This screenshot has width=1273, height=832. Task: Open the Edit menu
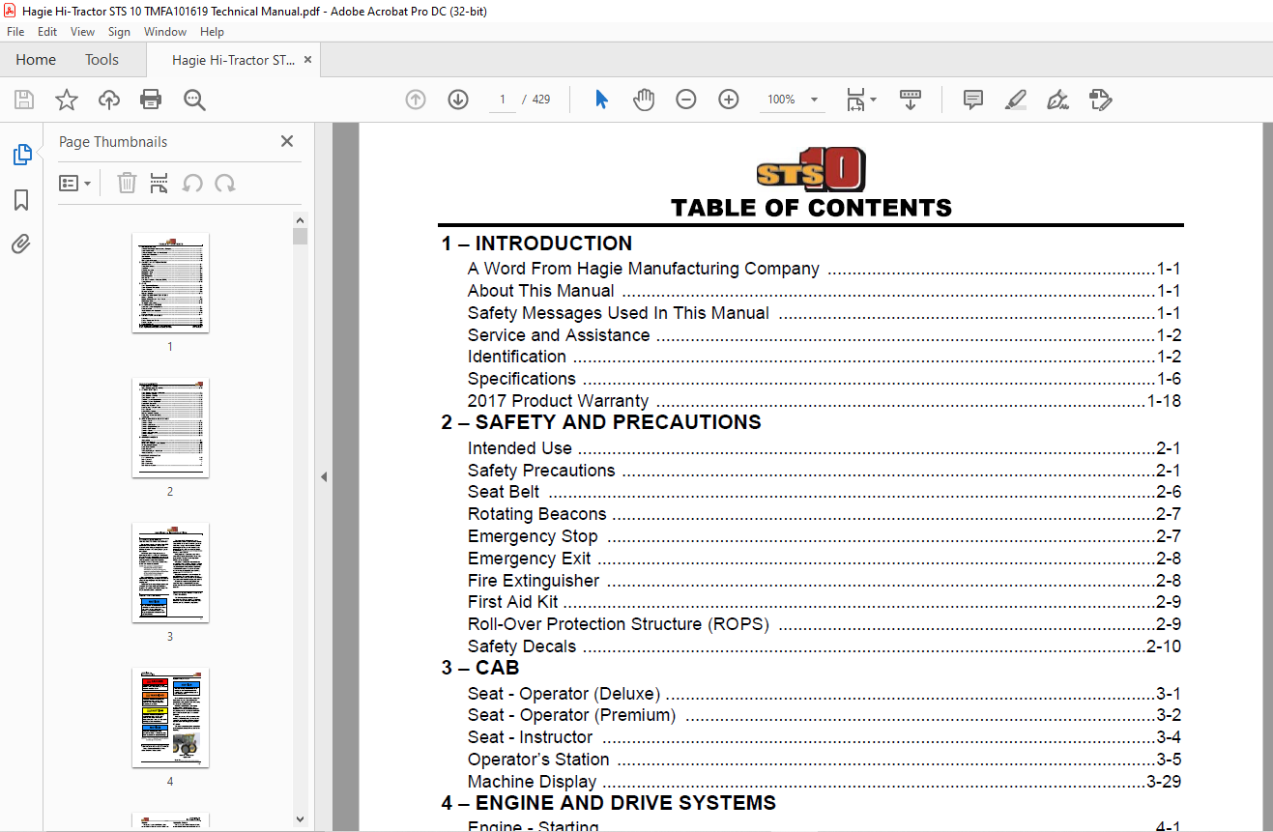click(47, 32)
